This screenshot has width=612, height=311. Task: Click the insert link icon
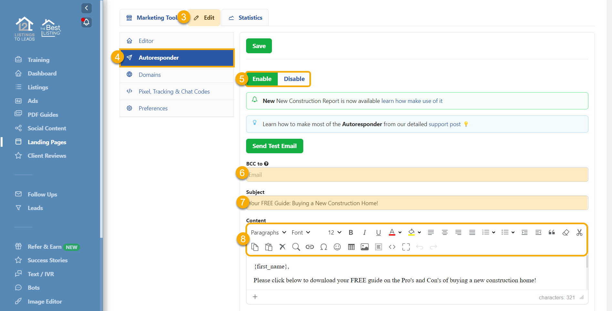coord(310,247)
